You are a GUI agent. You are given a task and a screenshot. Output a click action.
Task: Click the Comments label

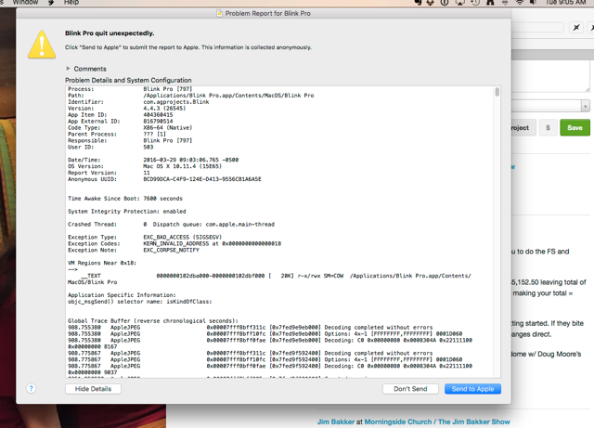pyautogui.click(x=90, y=69)
